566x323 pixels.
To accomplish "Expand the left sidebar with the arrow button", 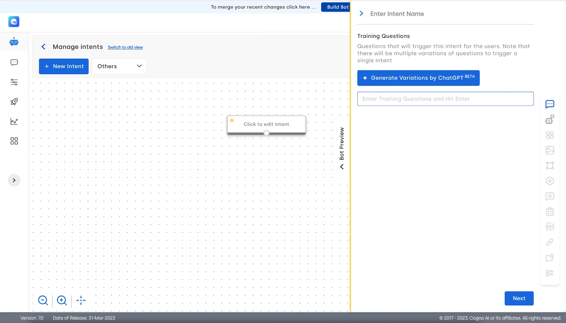I will (14, 180).
